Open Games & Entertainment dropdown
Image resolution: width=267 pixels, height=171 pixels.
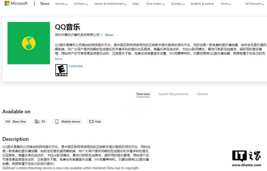tap(111, 4)
